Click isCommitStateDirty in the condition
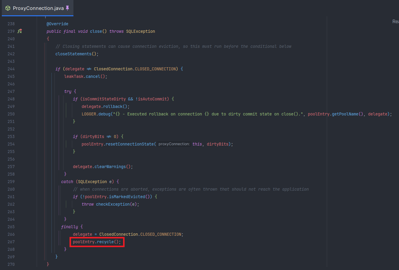The image size is (399, 270). [104, 99]
